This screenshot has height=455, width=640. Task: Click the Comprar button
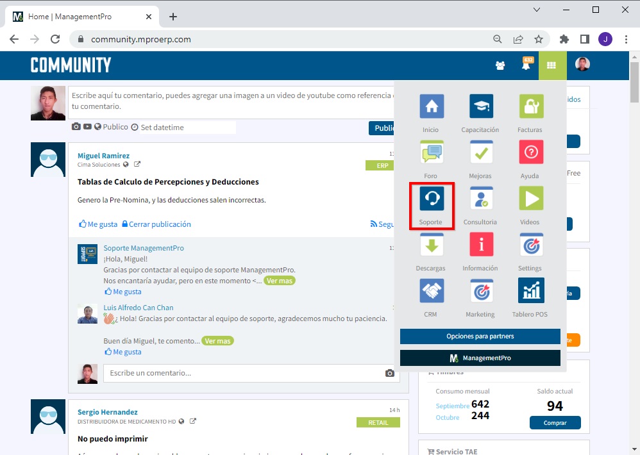click(x=555, y=423)
